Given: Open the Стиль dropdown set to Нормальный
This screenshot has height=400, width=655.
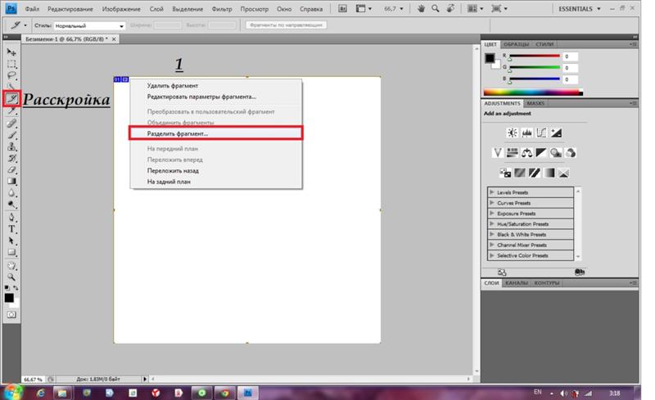Looking at the screenshot, I should tap(89, 26).
